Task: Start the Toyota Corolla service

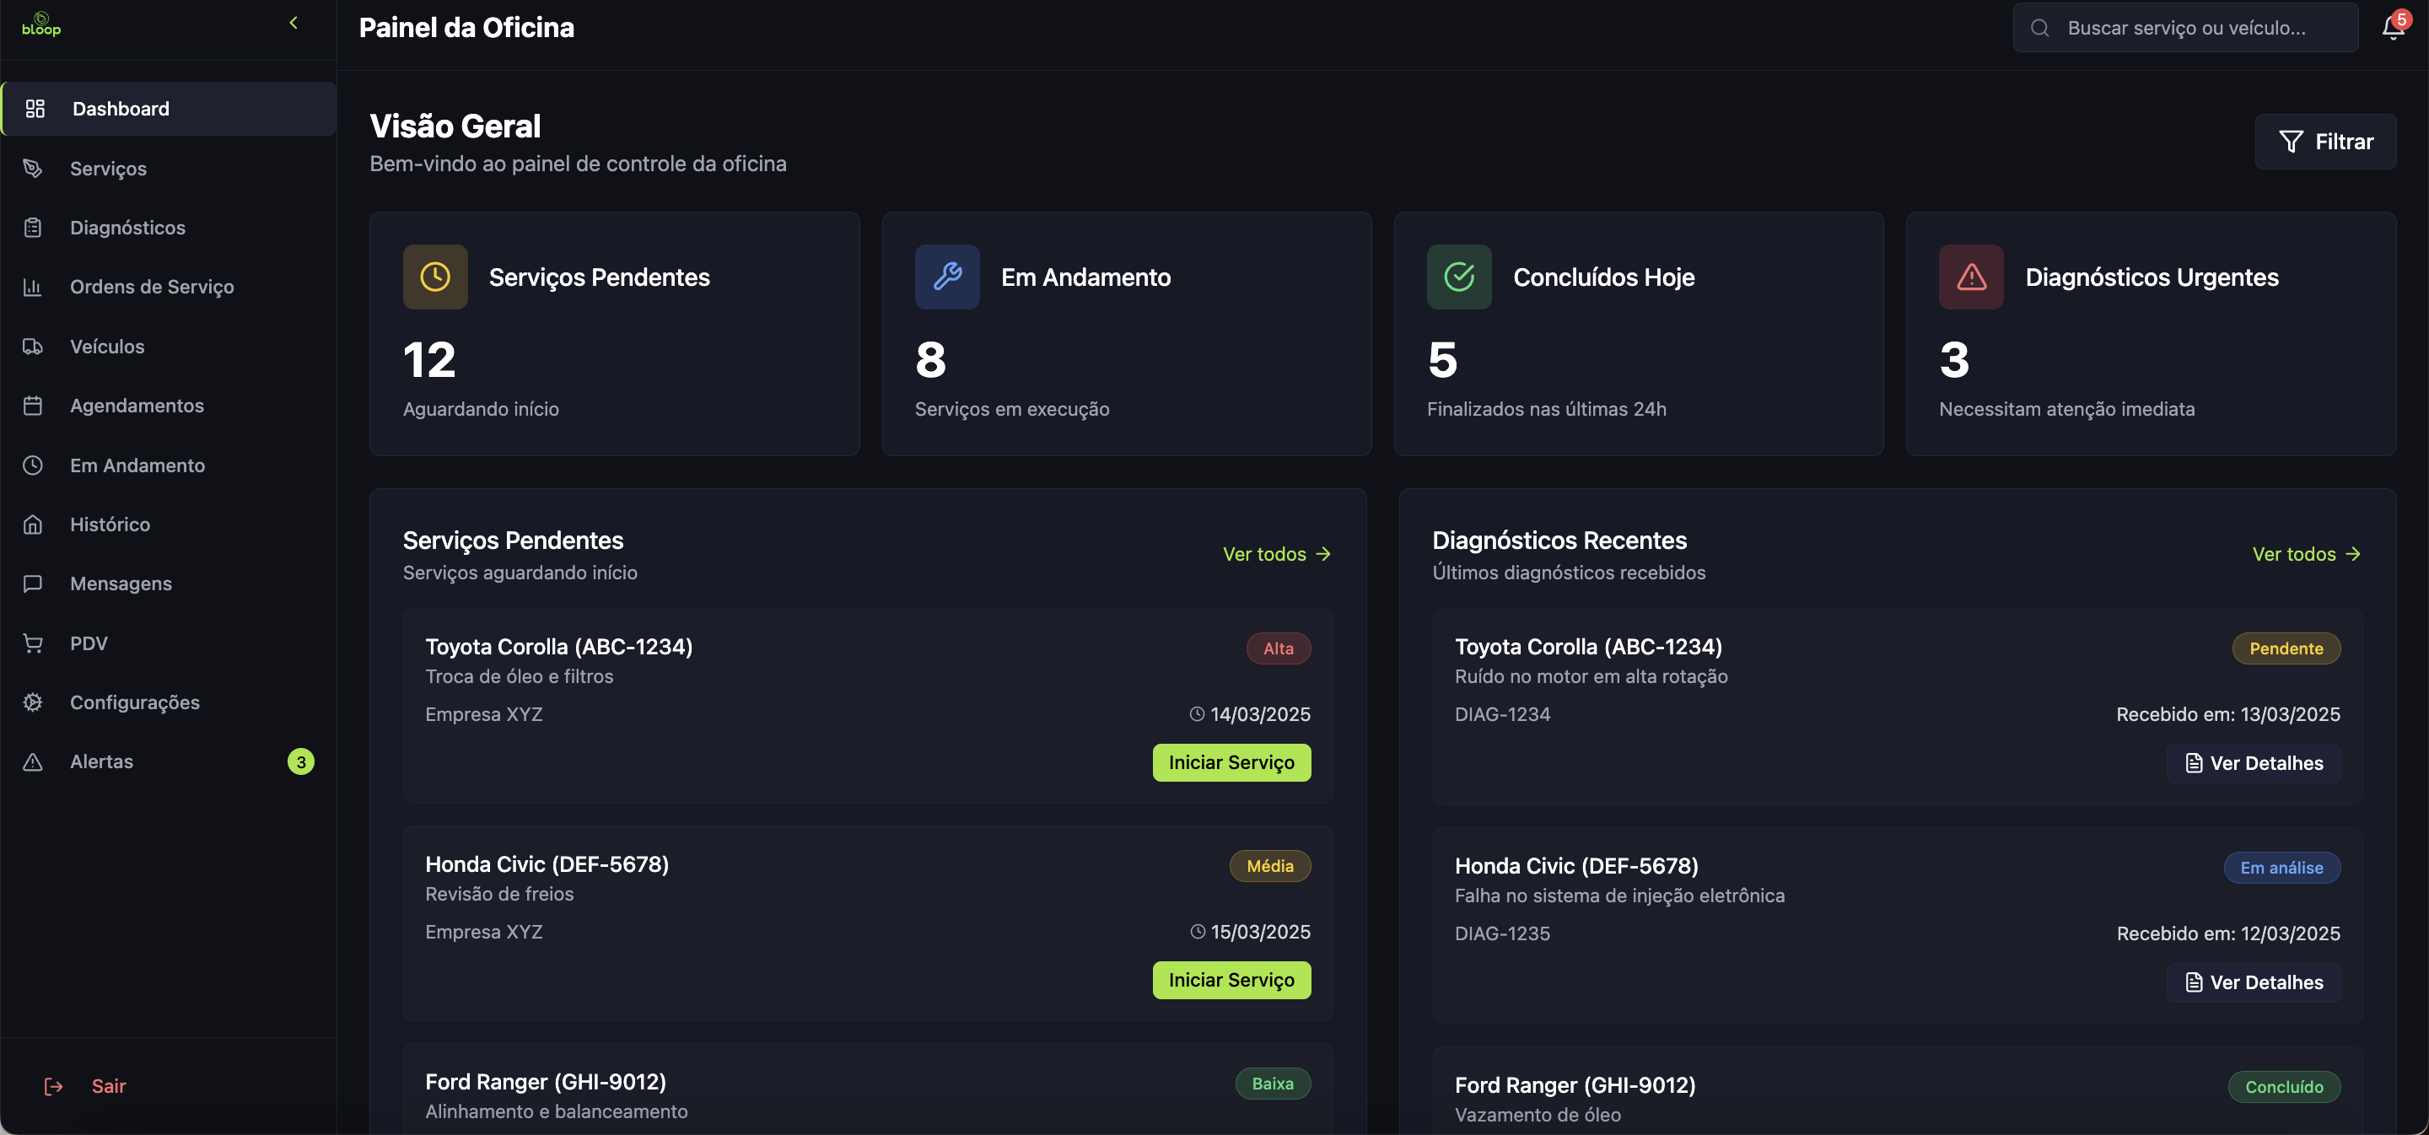Action: (x=1231, y=762)
